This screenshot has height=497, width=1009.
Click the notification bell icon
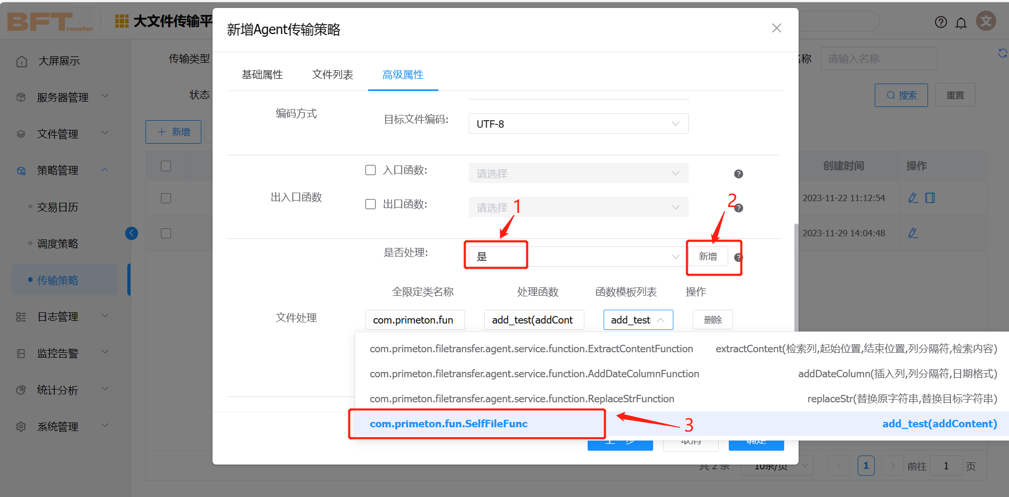click(961, 22)
